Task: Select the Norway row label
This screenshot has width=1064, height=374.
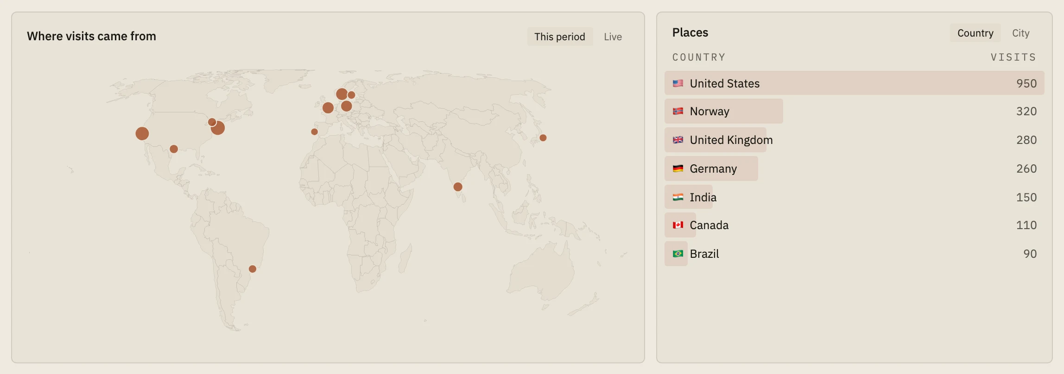Action: click(x=709, y=111)
